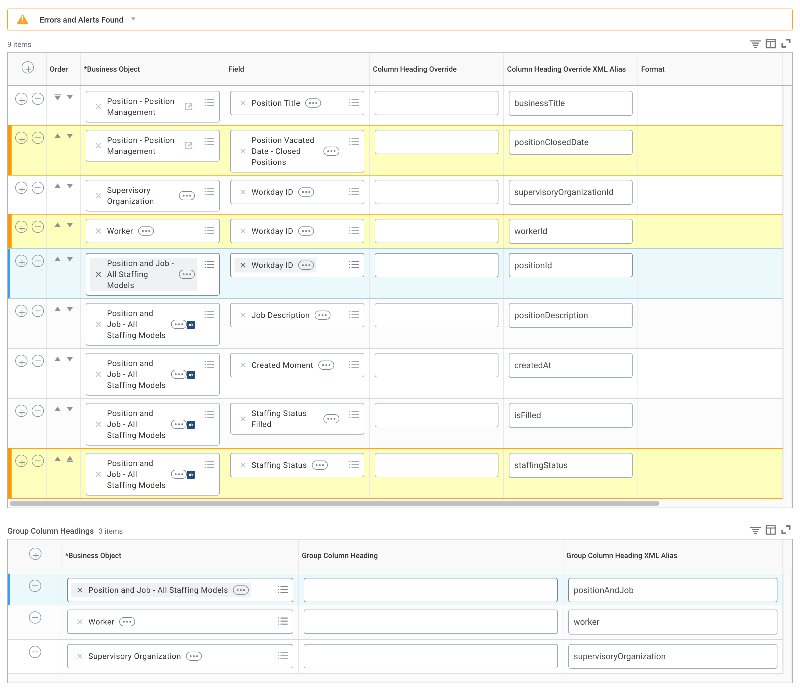The image size is (800, 690).
Task: Remove the Supervisory Organization business object in fields grid
Action: tap(98, 196)
